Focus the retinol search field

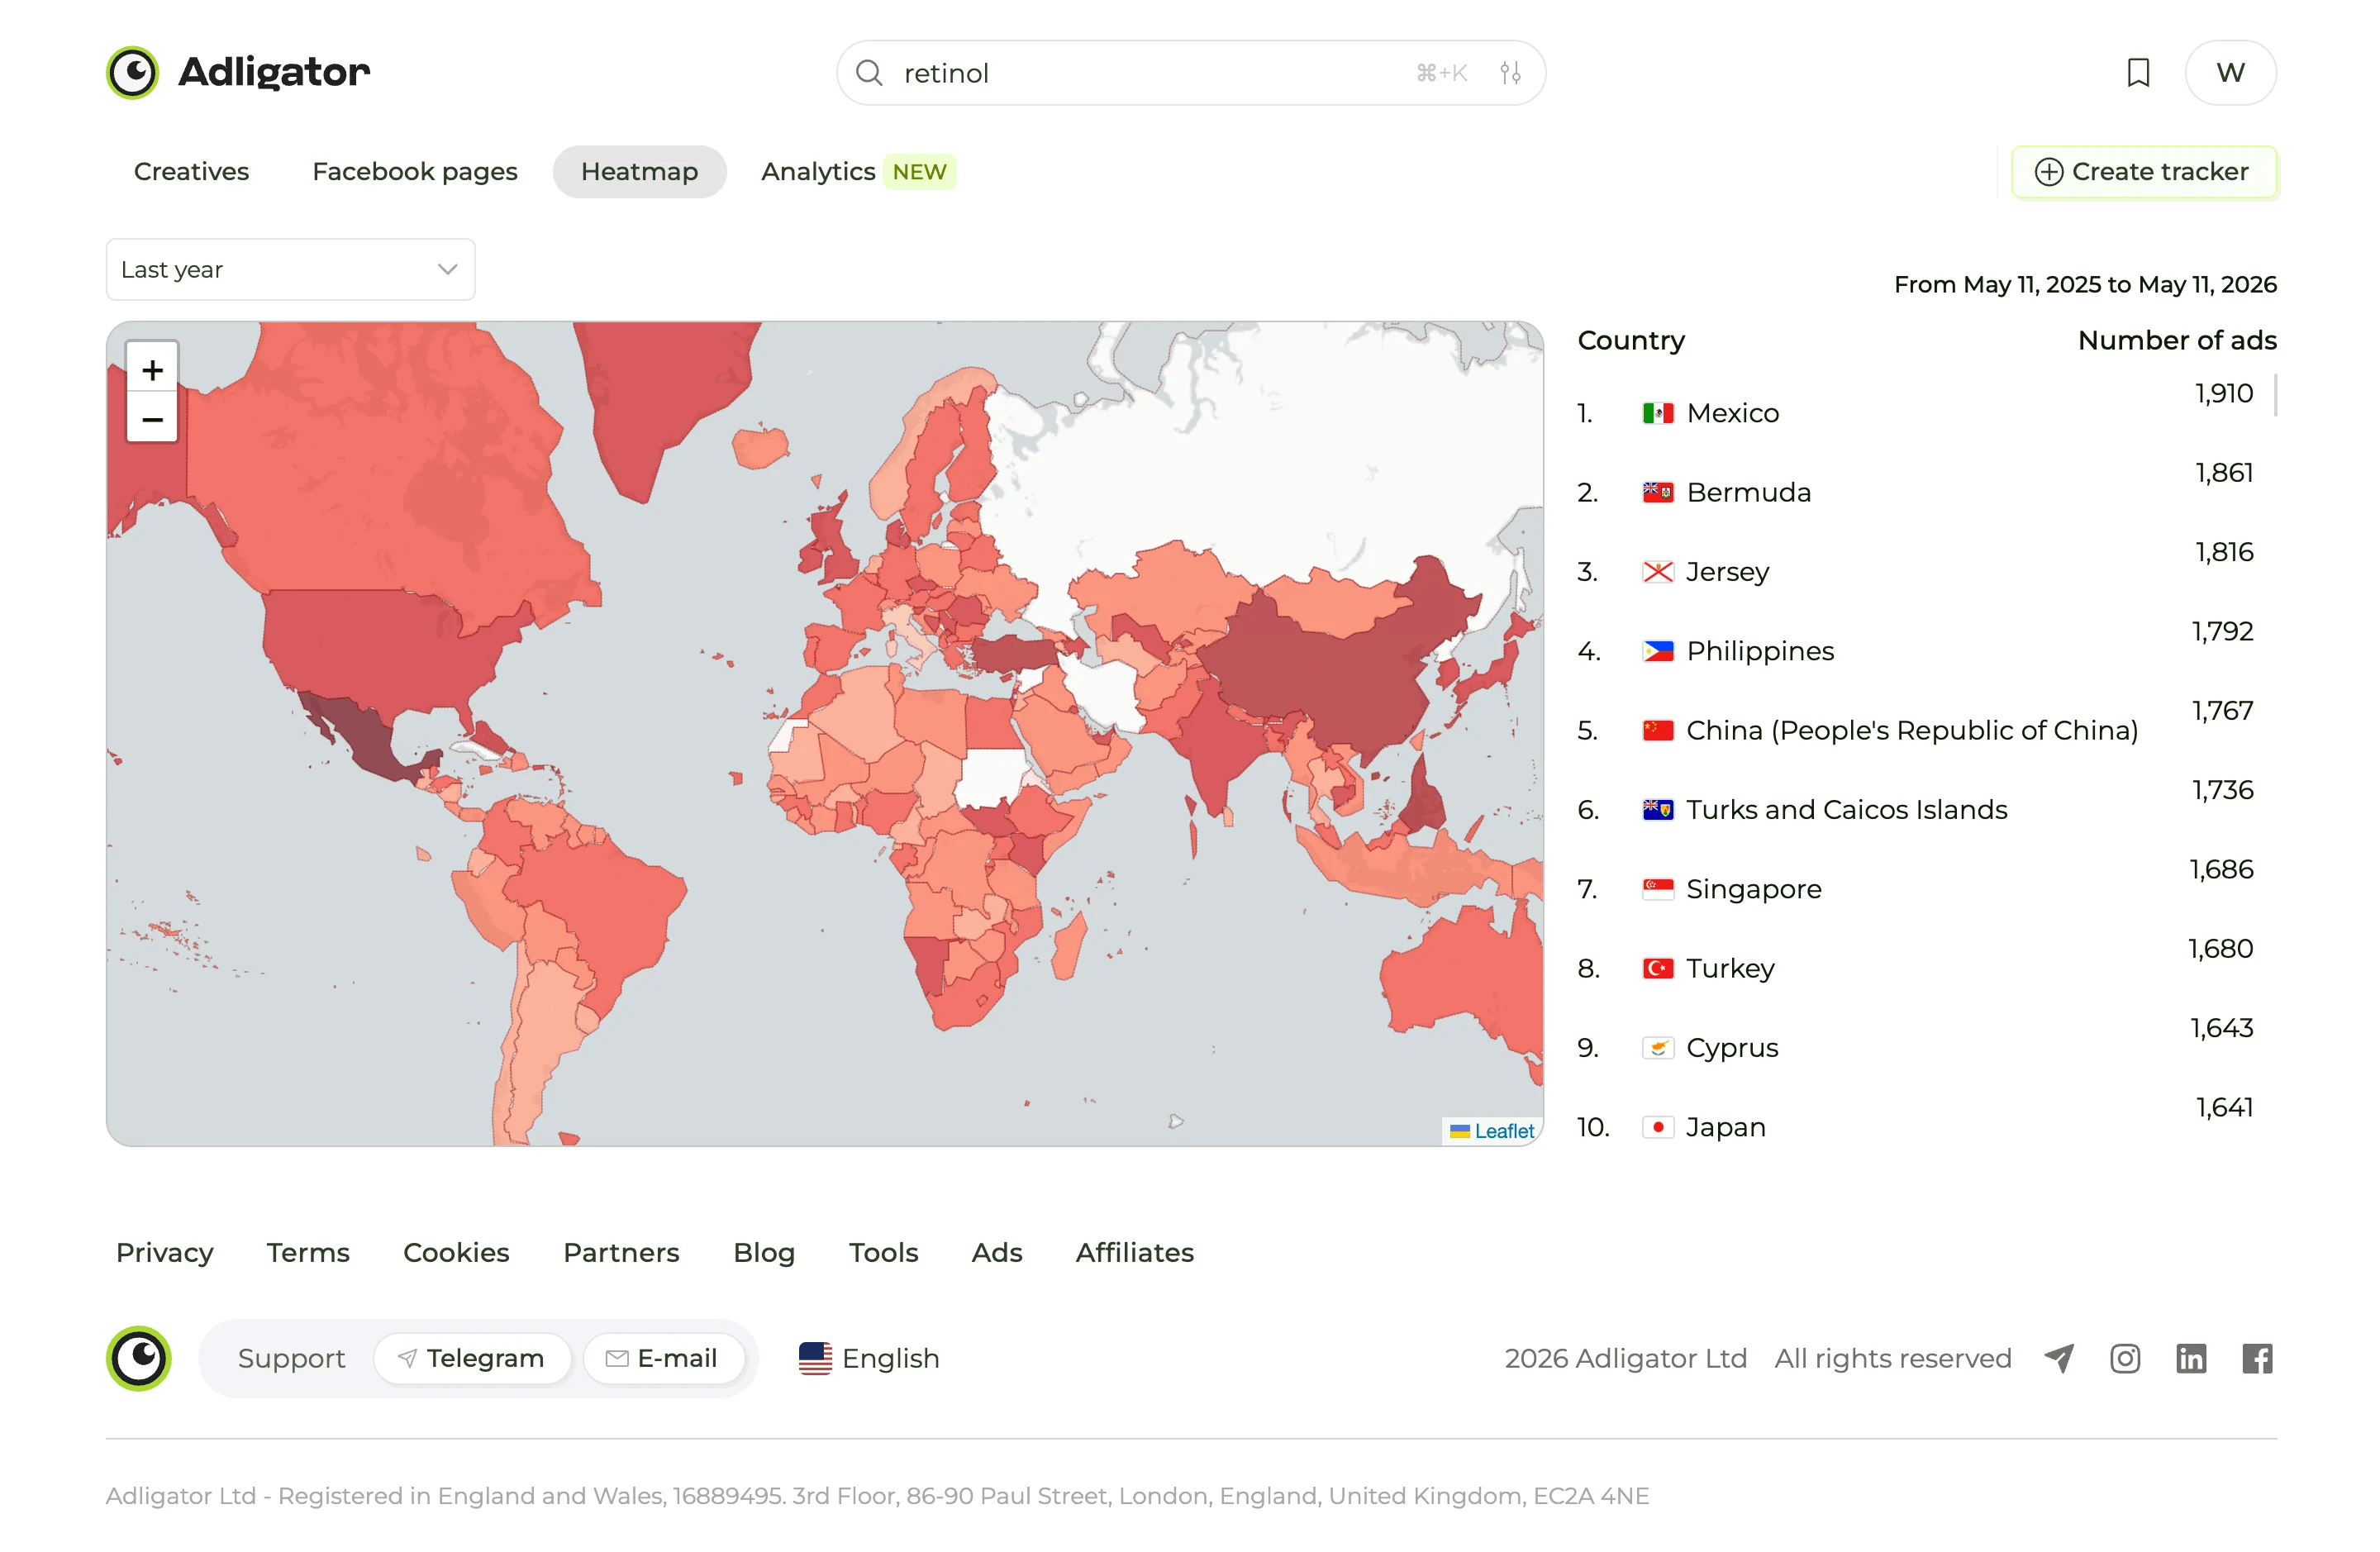click(x=1191, y=73)
